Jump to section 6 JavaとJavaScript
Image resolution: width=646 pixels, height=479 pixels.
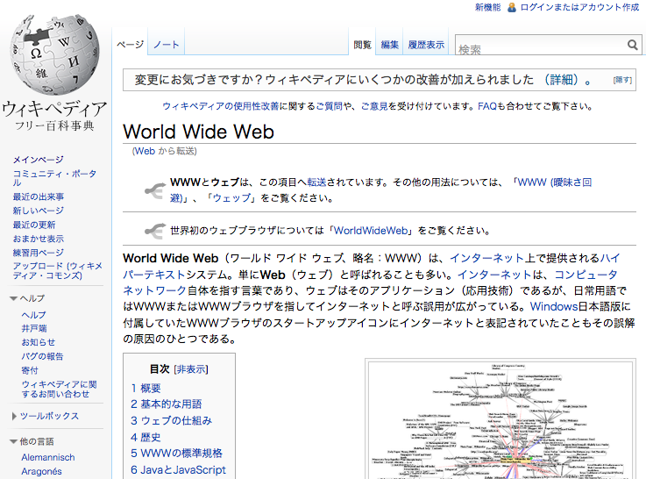click(178, 469)
